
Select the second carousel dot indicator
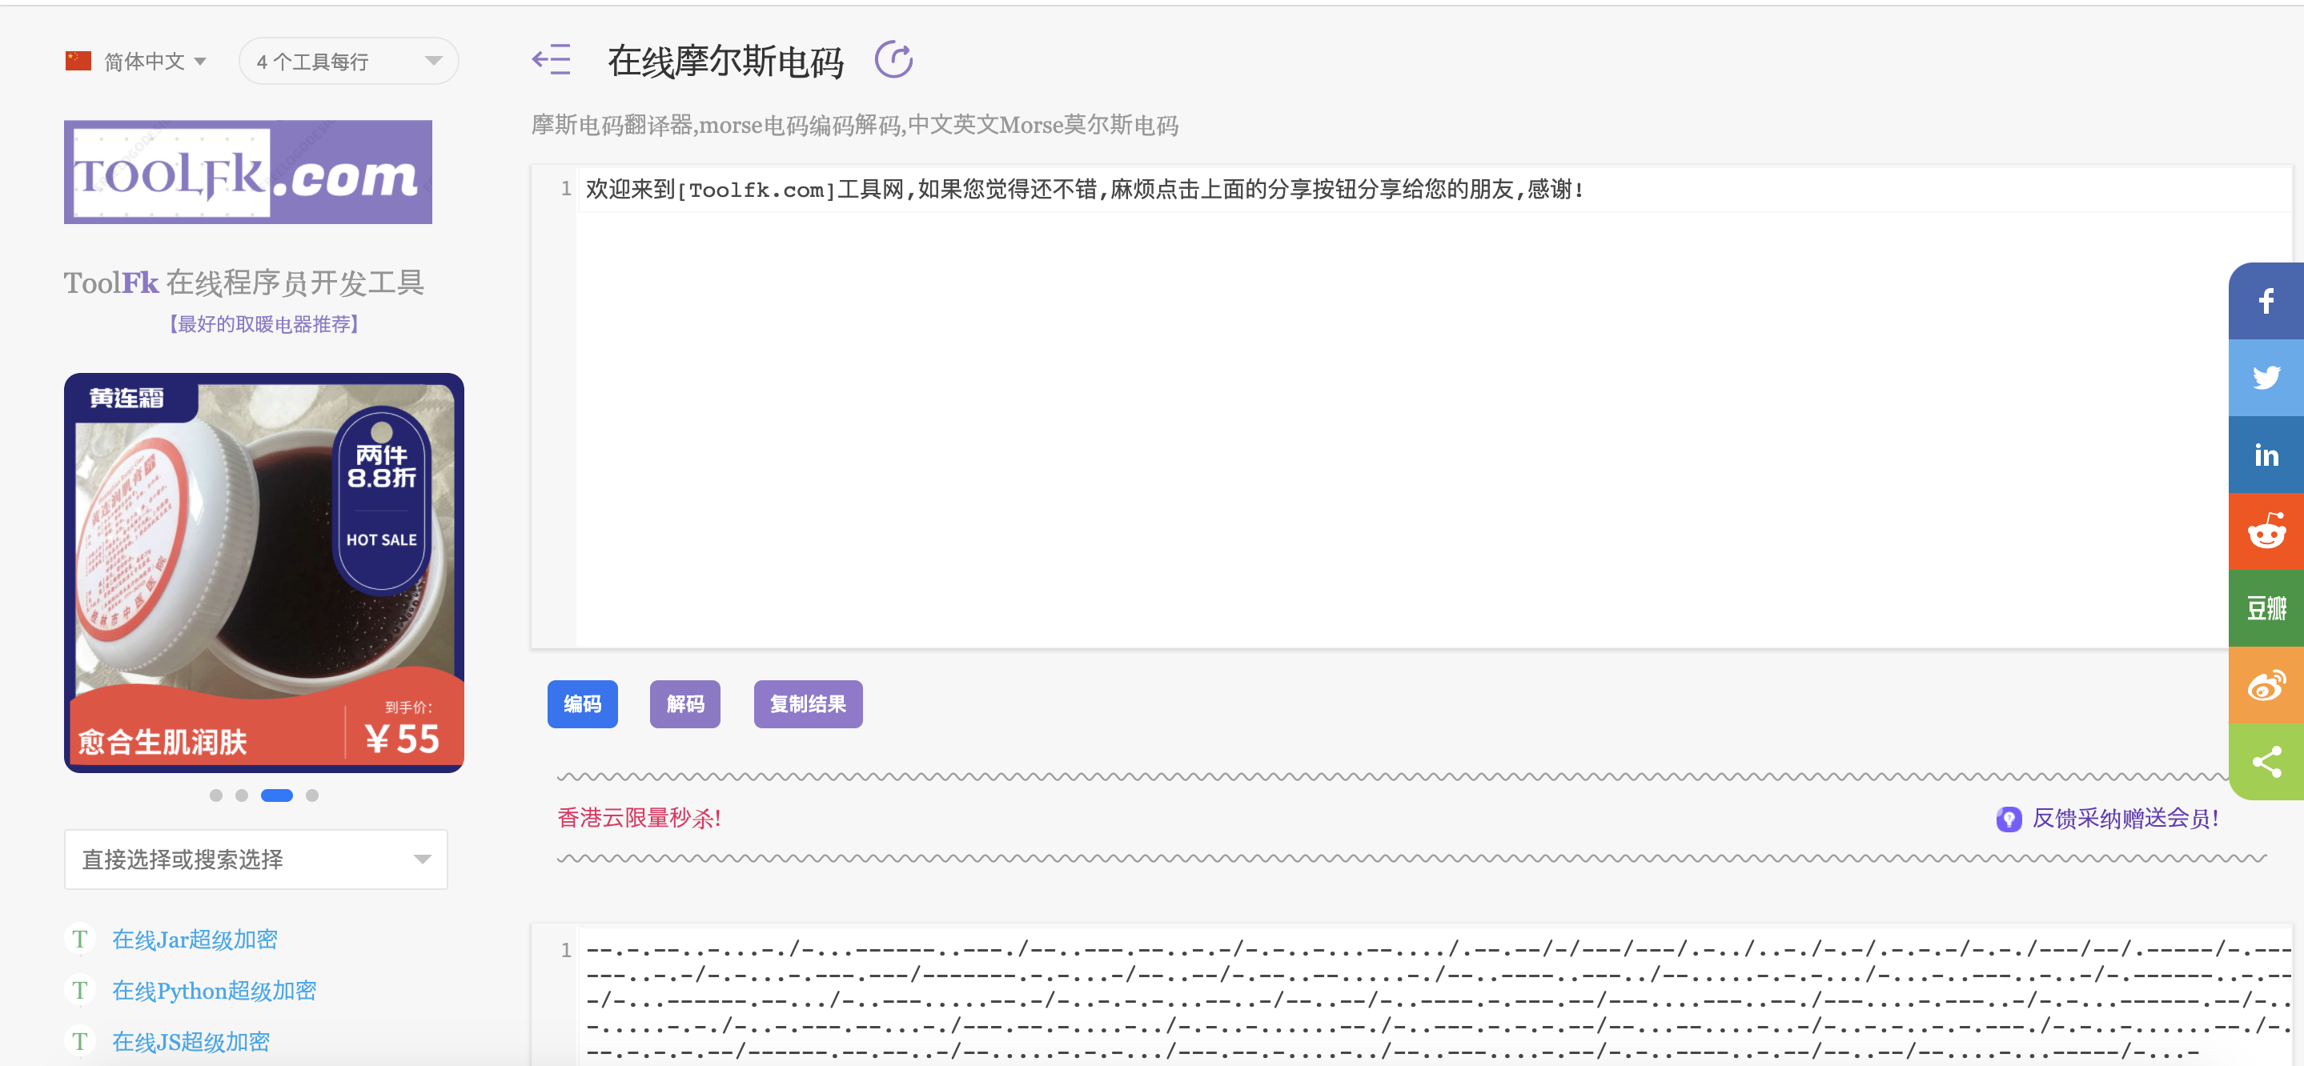click(242, 795)
